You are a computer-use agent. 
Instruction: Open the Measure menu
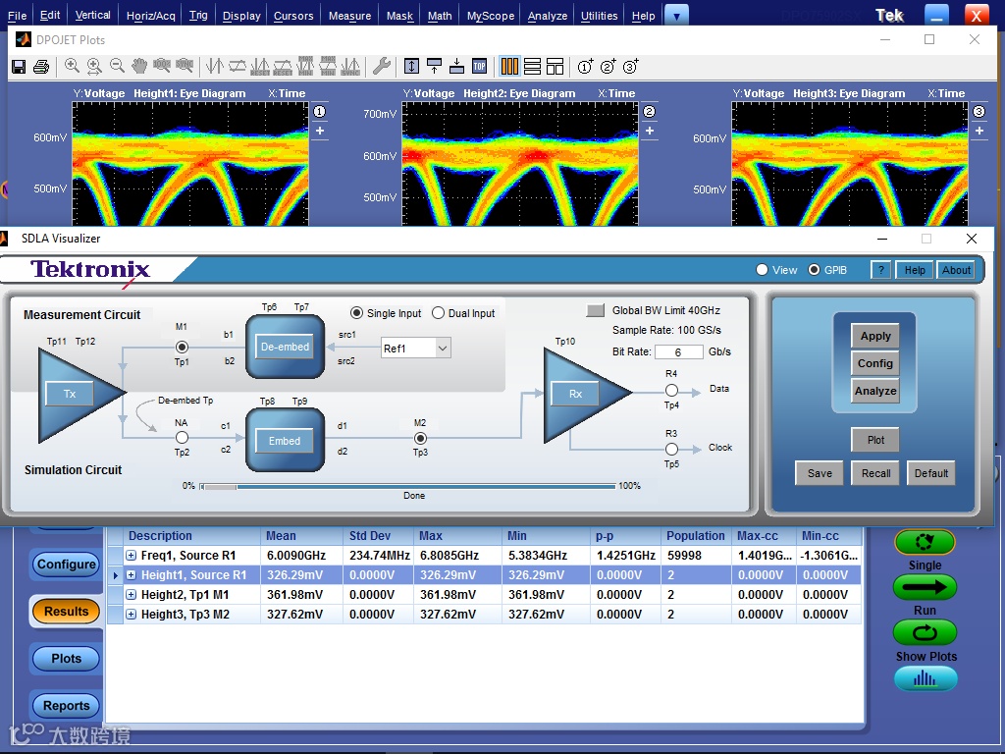(349, 16)
